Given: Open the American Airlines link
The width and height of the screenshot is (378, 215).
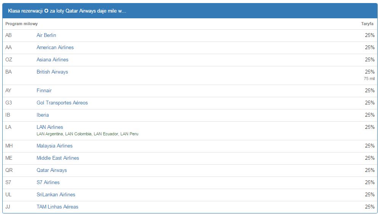Looking at the screenshot, I should coord(55,48).
